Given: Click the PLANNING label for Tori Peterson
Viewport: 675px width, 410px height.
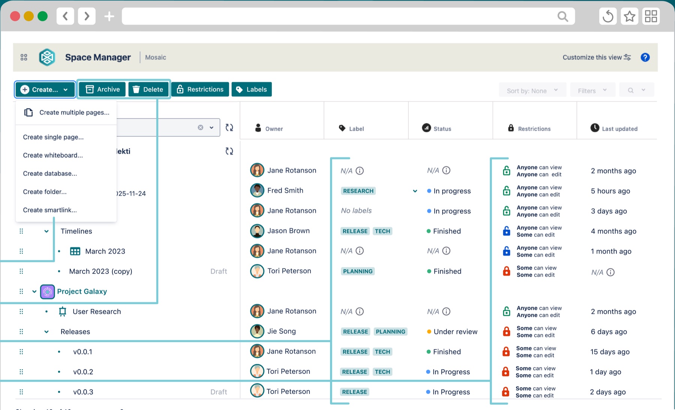Looking at the screenshot, I should click(x=358, y=271).
